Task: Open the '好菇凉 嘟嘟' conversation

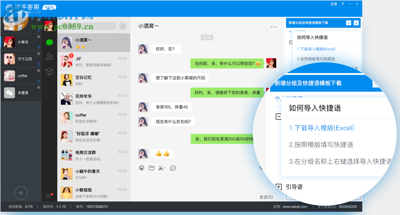Action: click(94, 137)
